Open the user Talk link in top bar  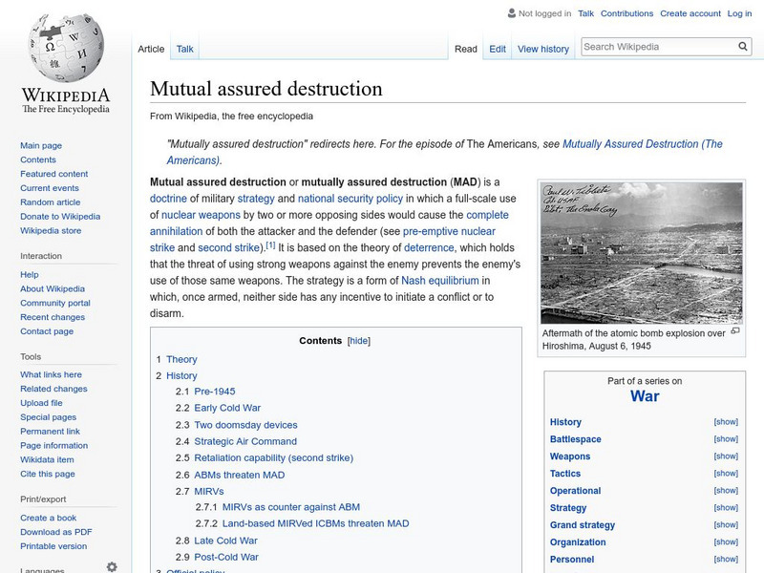pos(585,13)
